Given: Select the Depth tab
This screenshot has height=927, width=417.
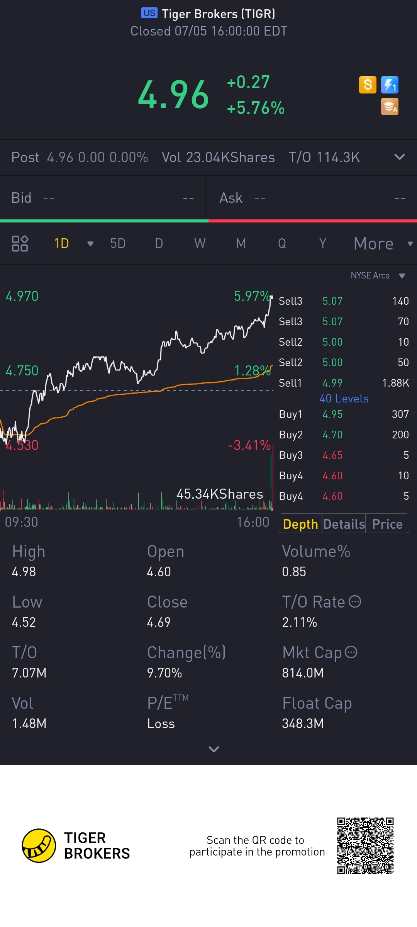Looking at the screenshot, I should (x=300, y=524).
